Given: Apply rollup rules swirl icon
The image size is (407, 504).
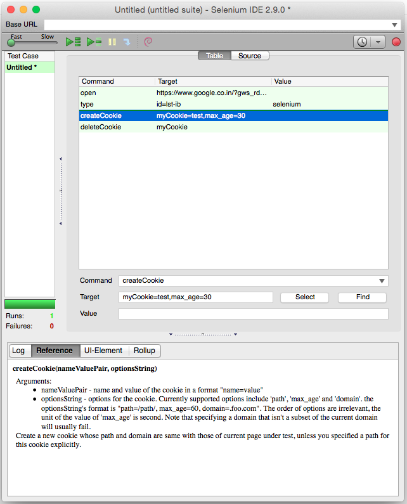Looking at the screenshot, I should point(148,41).
